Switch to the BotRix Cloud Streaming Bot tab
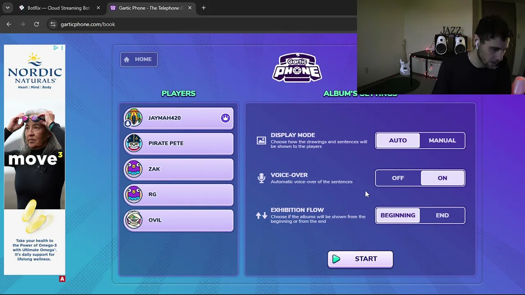This screenshot has height=295, width=525. [x=59, y=8]
